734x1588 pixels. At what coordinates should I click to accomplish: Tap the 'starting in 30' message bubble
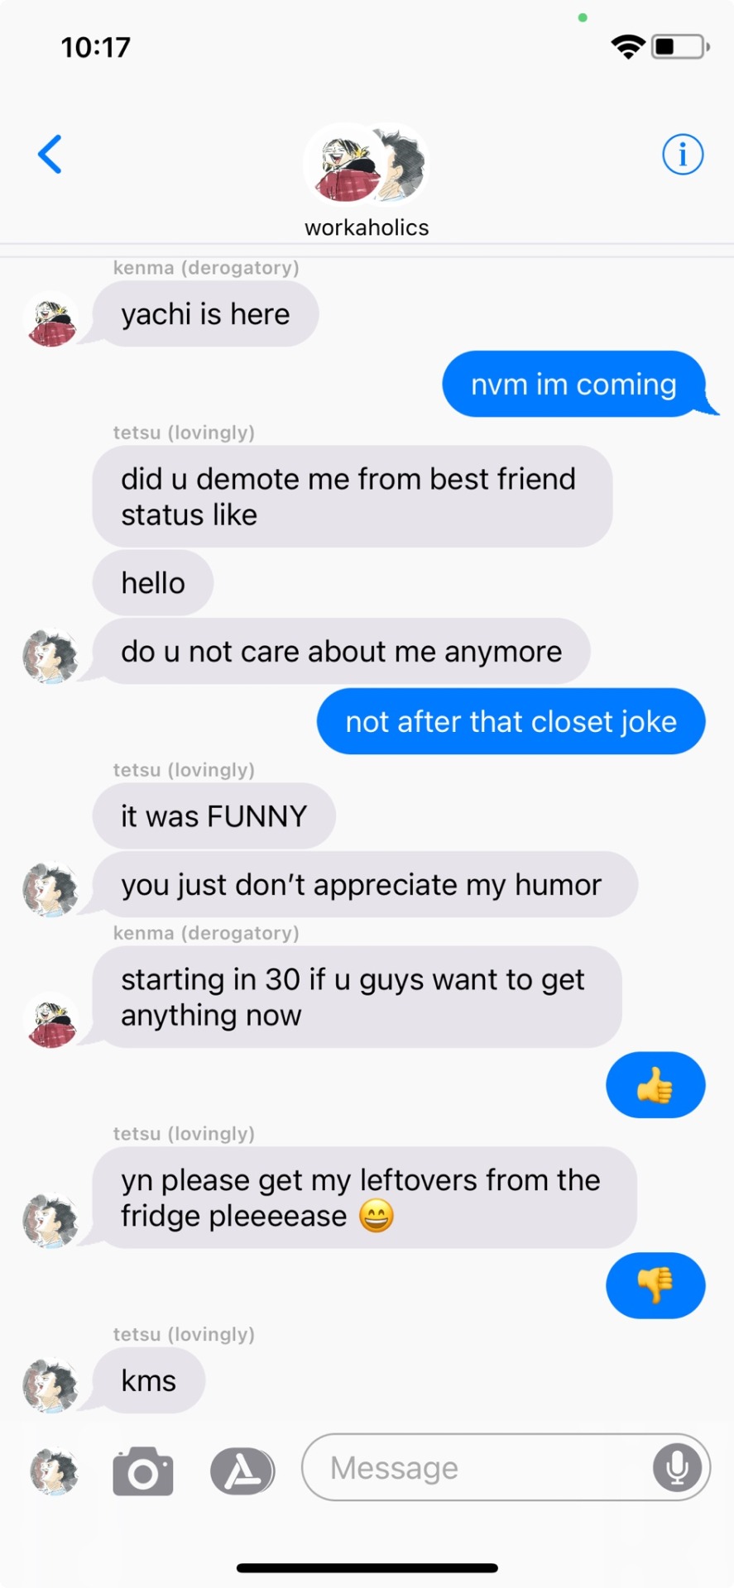[357, 997]
